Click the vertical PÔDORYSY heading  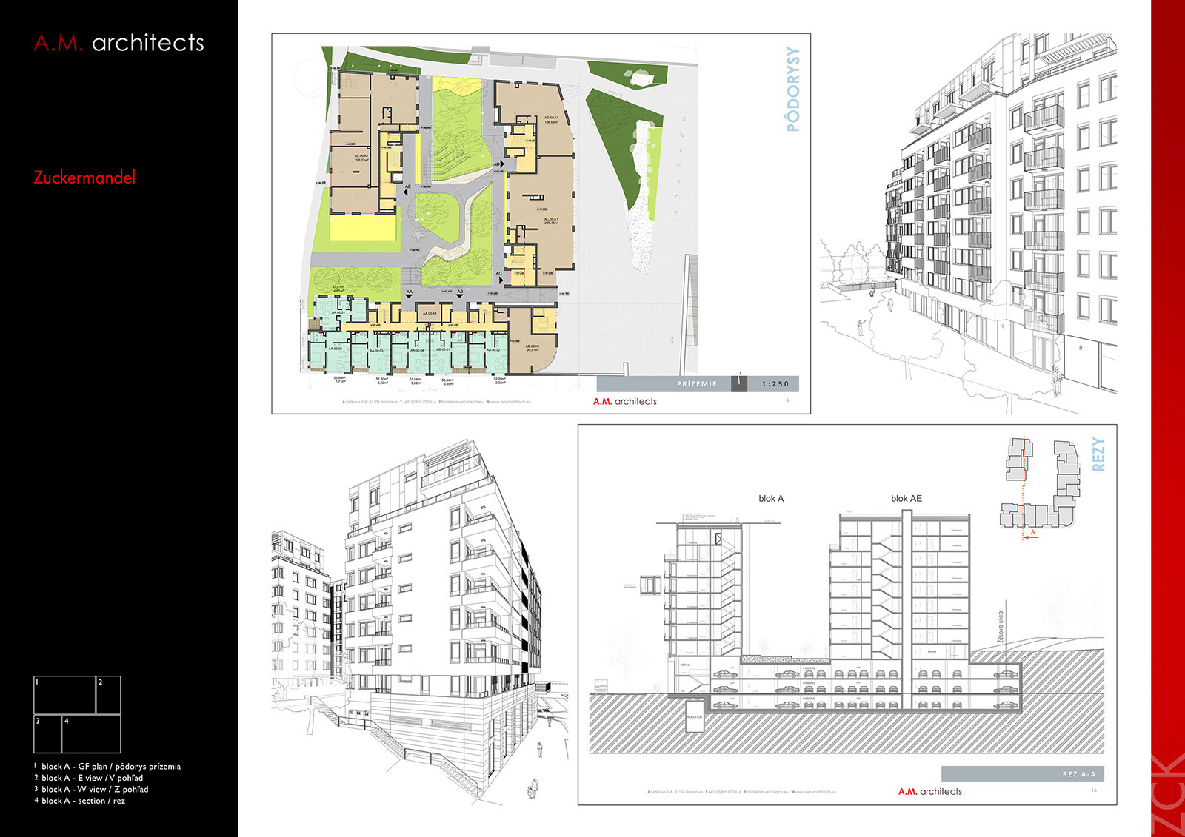[793, 90]
